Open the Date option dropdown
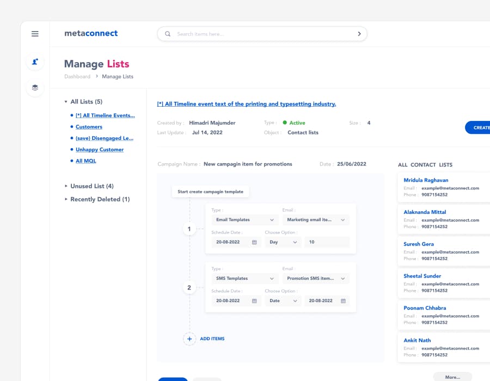Image resolution: width=490 pixels, height=381 pixels. 283,301
